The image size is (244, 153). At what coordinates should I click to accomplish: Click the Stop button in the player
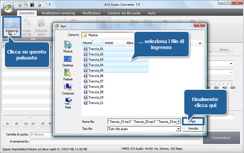(17, 124)
